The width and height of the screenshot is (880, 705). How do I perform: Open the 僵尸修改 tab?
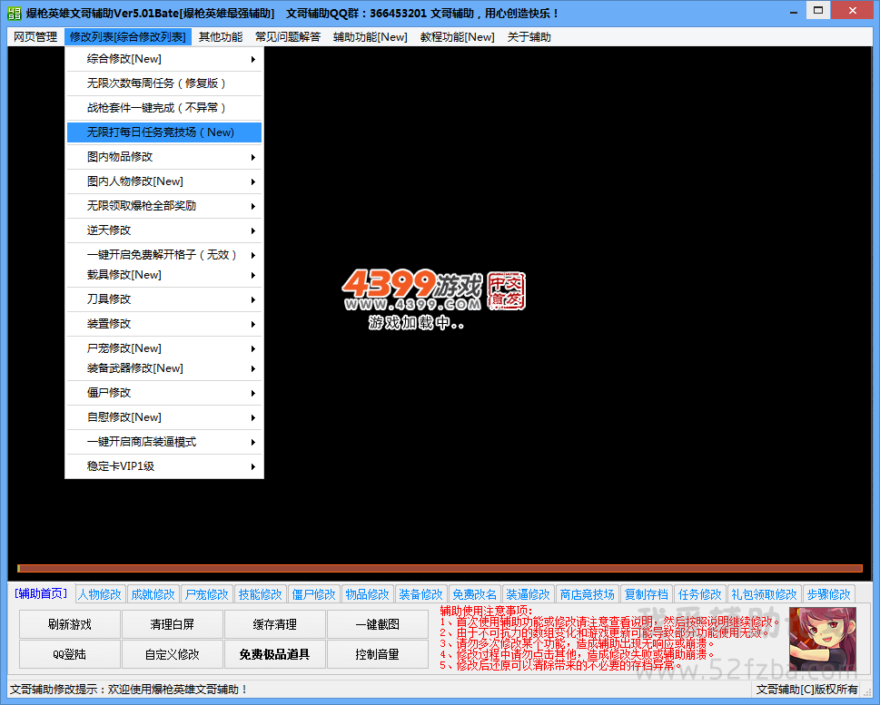pyautogui.click(x=313, y=594)
